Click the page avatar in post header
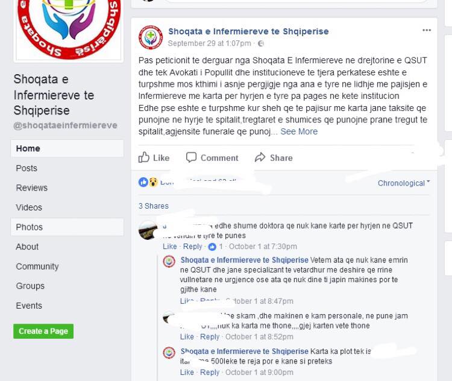The width and height of the screenshot is (452, 381). click(x=151, y=37)
